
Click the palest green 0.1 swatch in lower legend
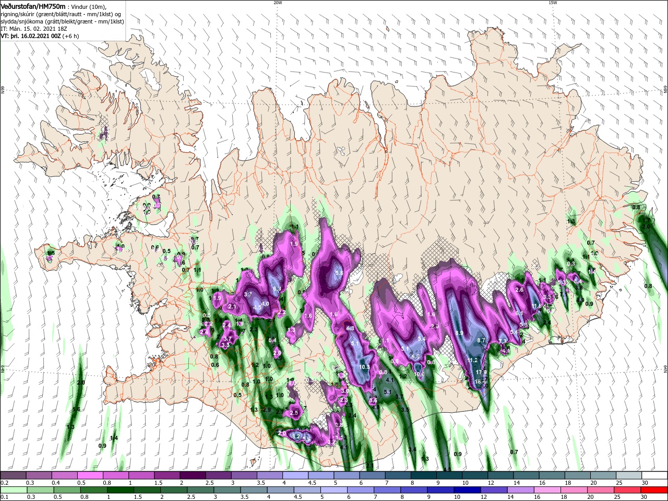13,490
